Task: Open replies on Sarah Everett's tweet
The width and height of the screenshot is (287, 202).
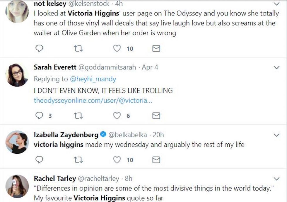Action: [39, 116]
